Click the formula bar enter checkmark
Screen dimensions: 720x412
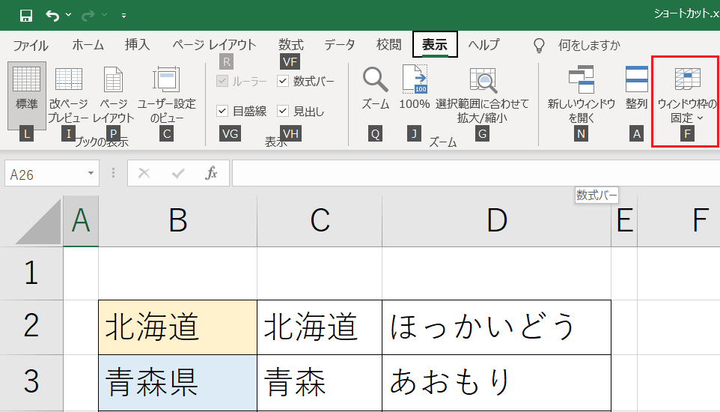(x=177, y=173)
